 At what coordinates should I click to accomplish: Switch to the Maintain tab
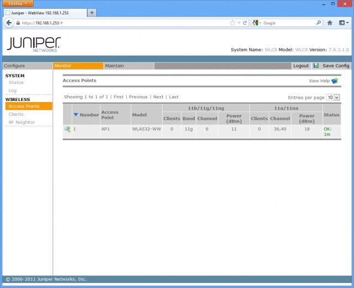(x=129, y=66)
